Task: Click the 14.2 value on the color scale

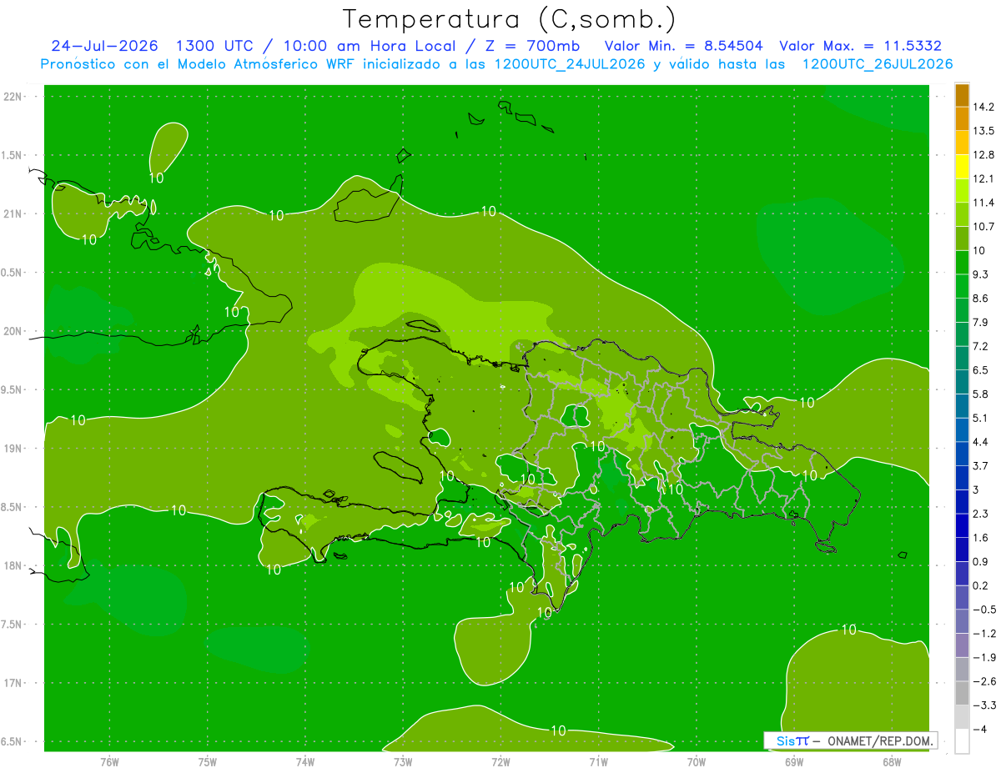Action: pos(983,107)
